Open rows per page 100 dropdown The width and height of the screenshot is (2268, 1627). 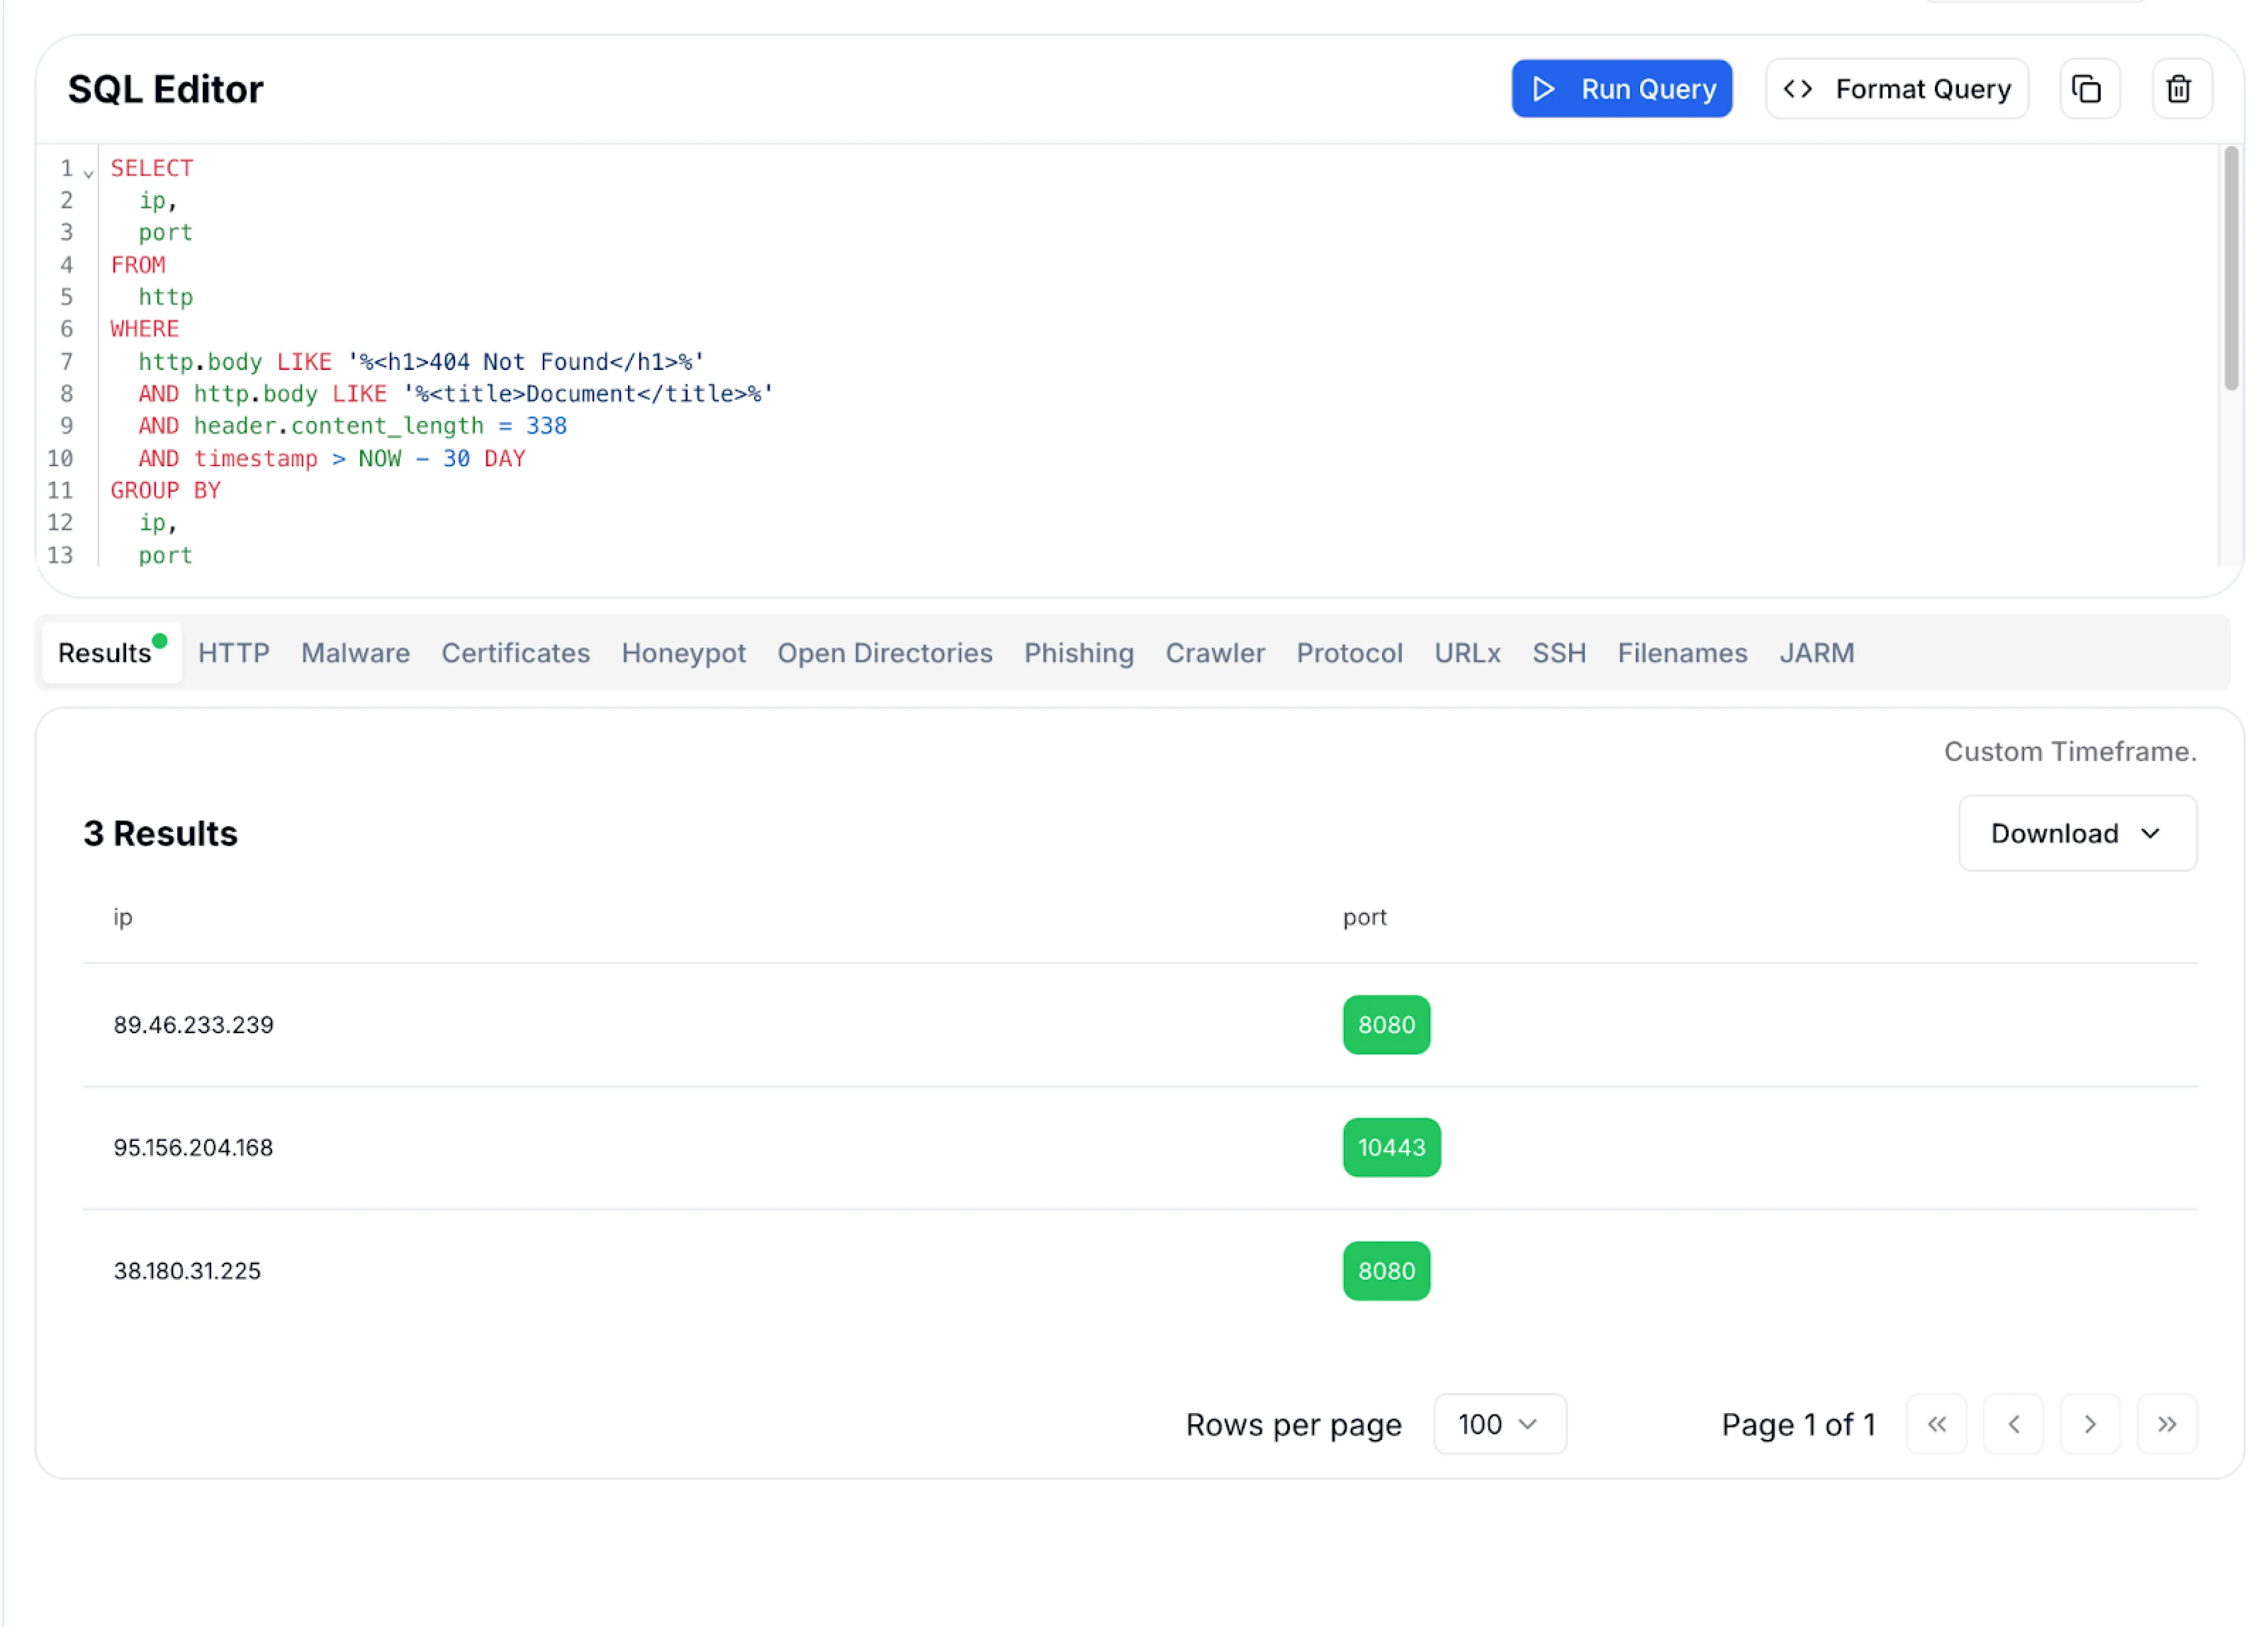pyautogui.click(x=1498, y=1423)
